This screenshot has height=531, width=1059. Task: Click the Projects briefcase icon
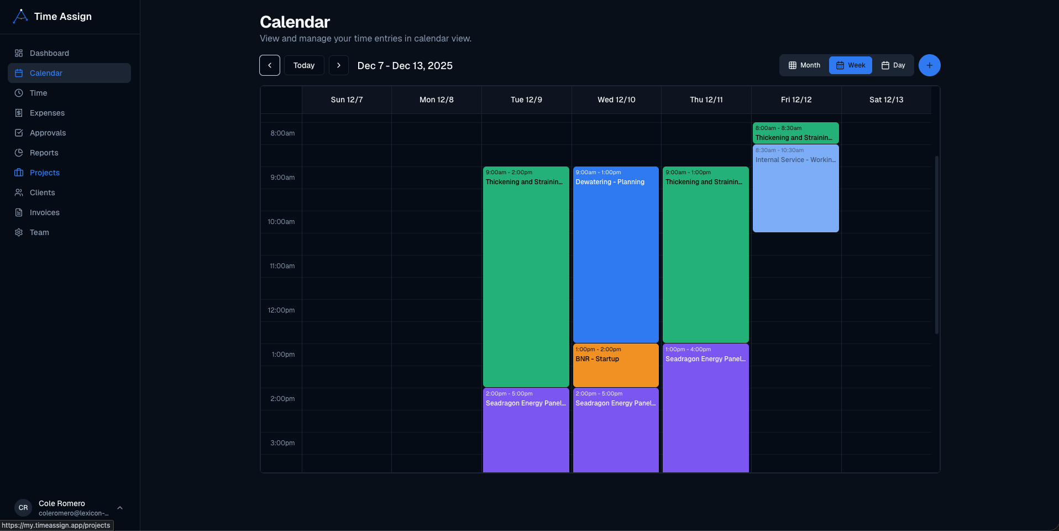[19, 173]
